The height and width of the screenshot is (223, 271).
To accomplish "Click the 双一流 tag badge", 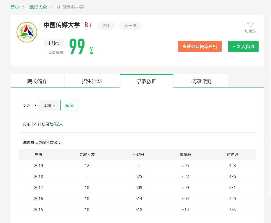I will click(x=130, y=26).
